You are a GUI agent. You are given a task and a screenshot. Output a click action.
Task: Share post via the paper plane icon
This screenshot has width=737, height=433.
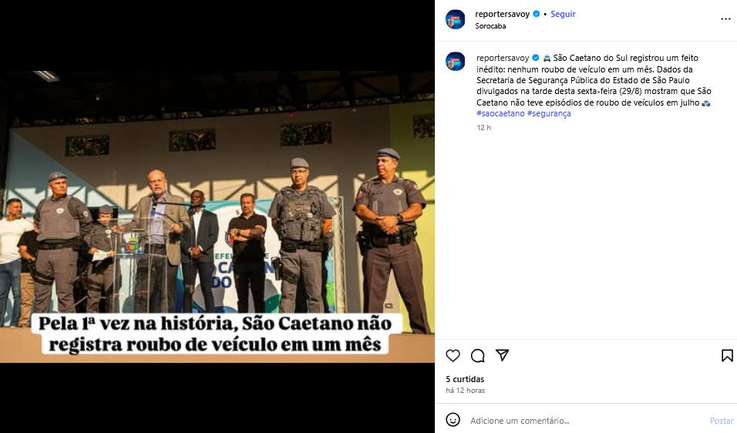pyautogui.click(x=503, y=355)
